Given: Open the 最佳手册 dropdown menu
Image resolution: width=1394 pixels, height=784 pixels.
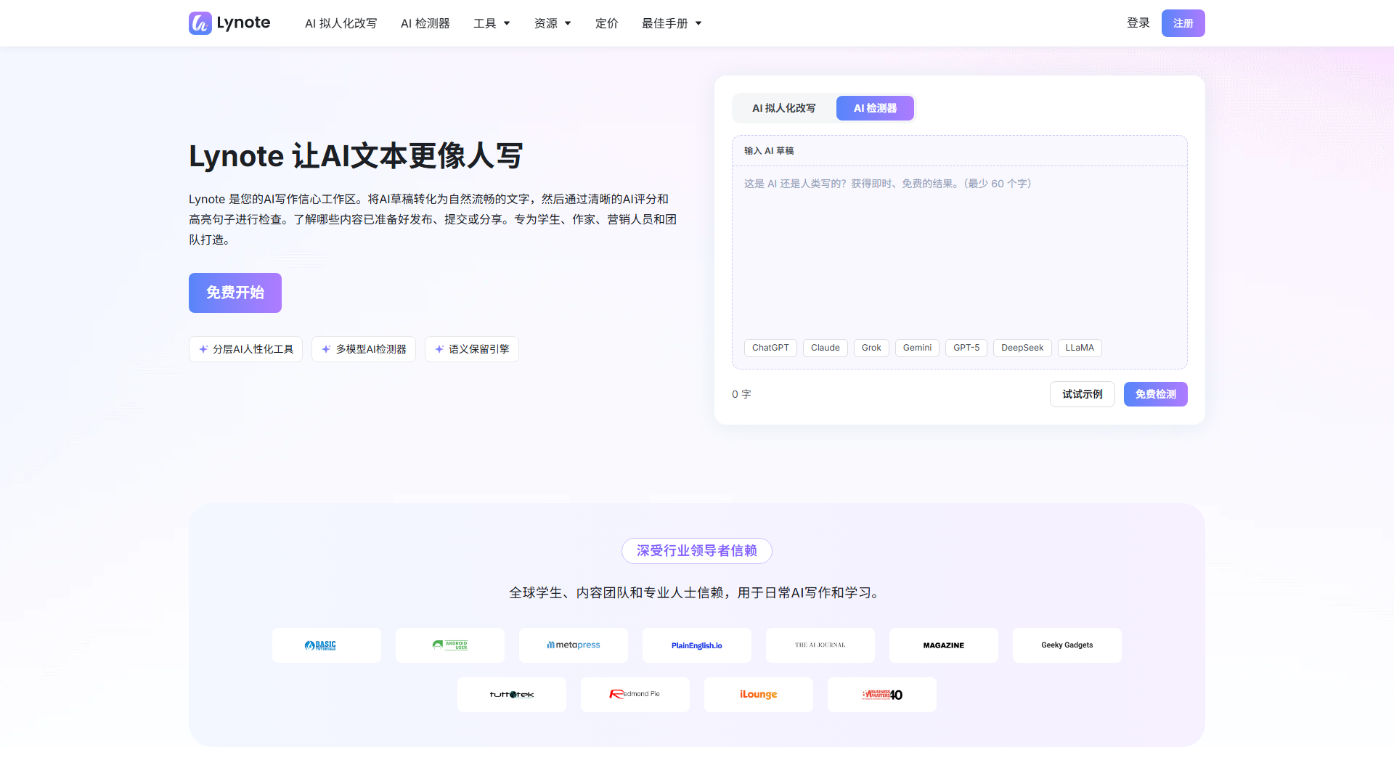Looking at the screenshot, I should coord(672,23).
